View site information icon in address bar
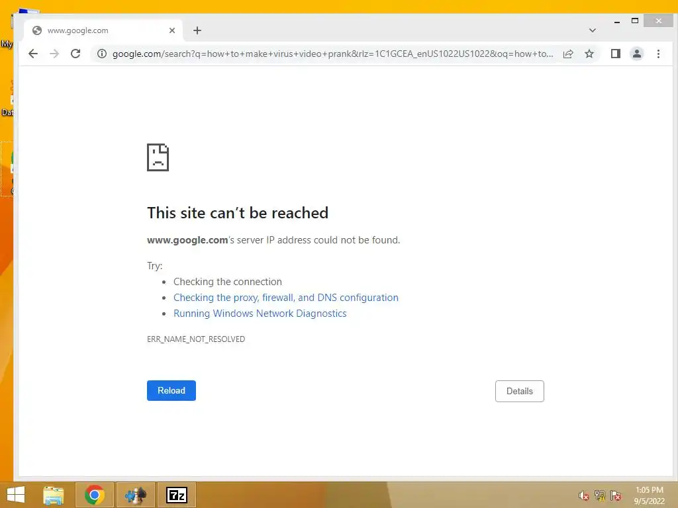This screenshot has height=508, width=678. tap(101, 54)
